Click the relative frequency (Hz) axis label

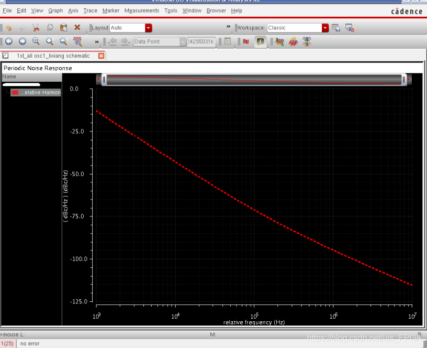pyautogui.click(x=254, y=322)
